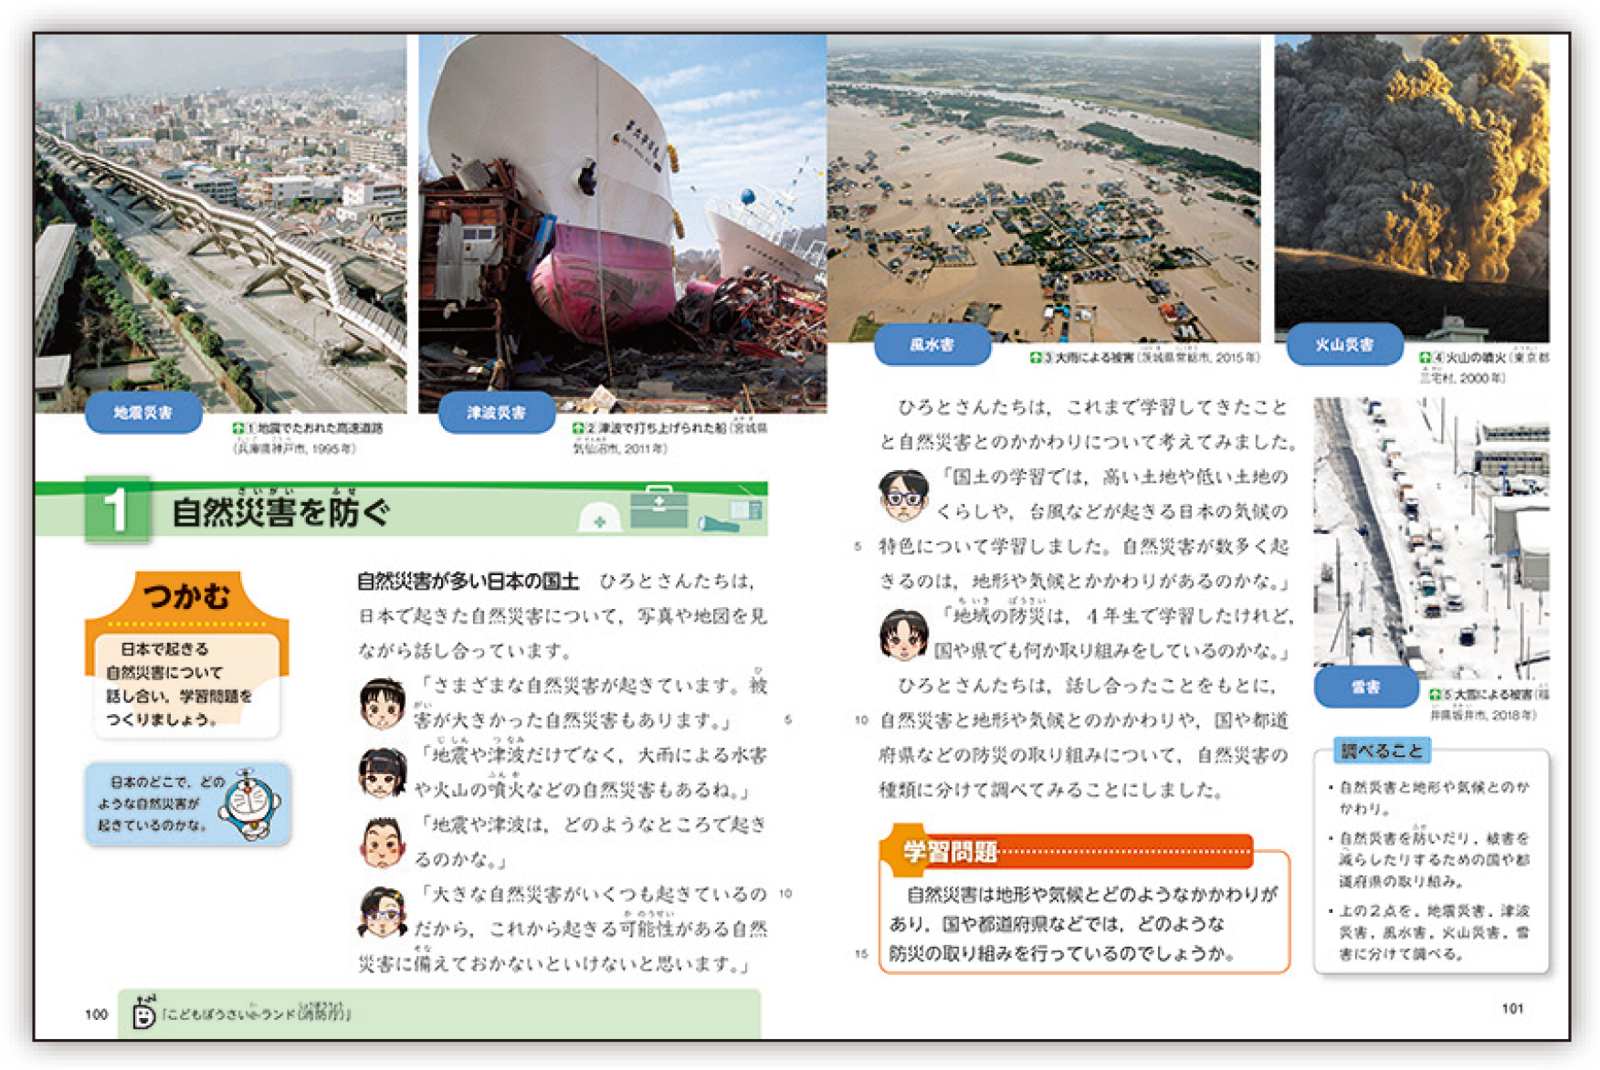Open the collapsed highway earthquake photo
Image resolution: width=1600 pixels, height=1070 pixels.
click(220, 219)
